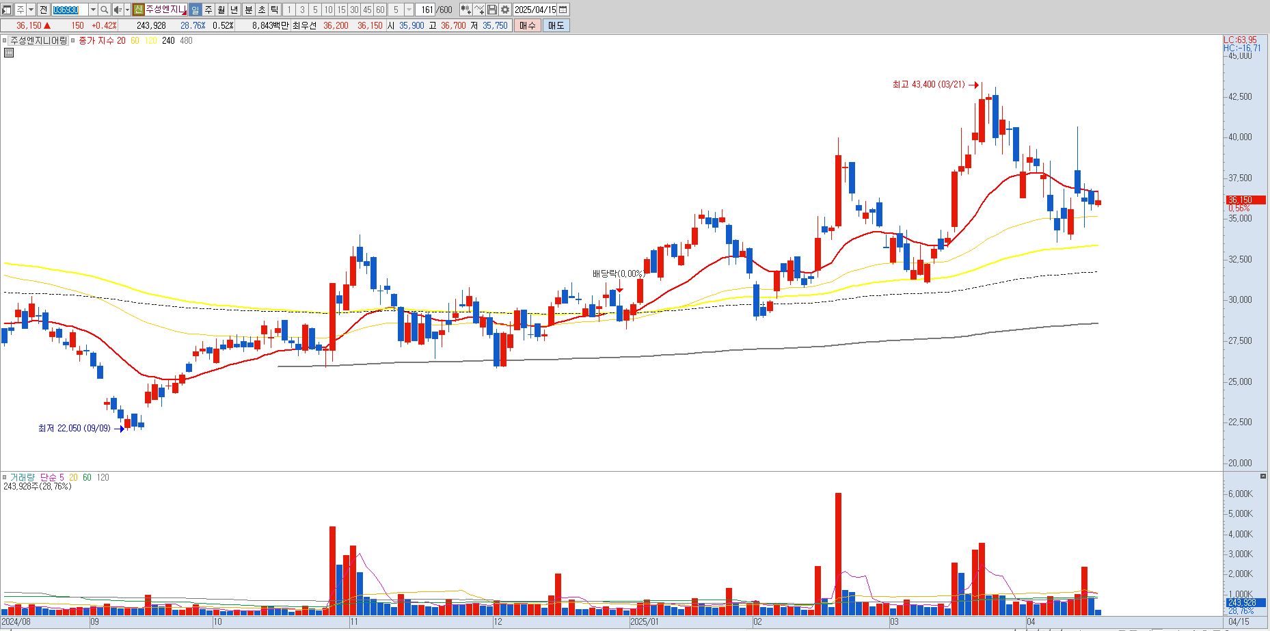
Task: Expand the stock code history dropdown
Action: click(93, 10)
